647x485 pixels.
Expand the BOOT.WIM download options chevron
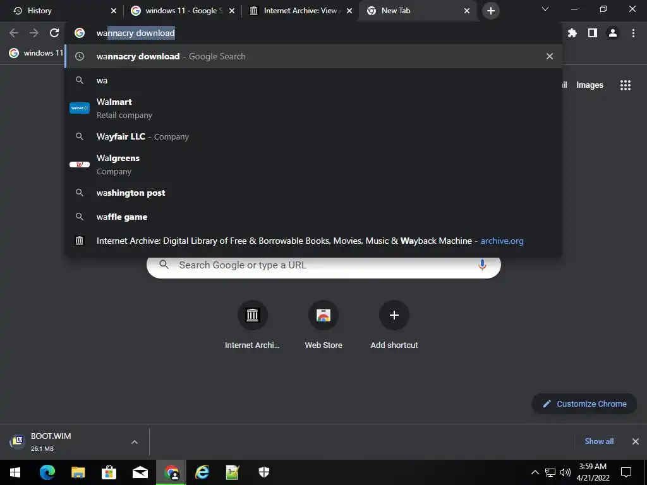tap(135, 441)
